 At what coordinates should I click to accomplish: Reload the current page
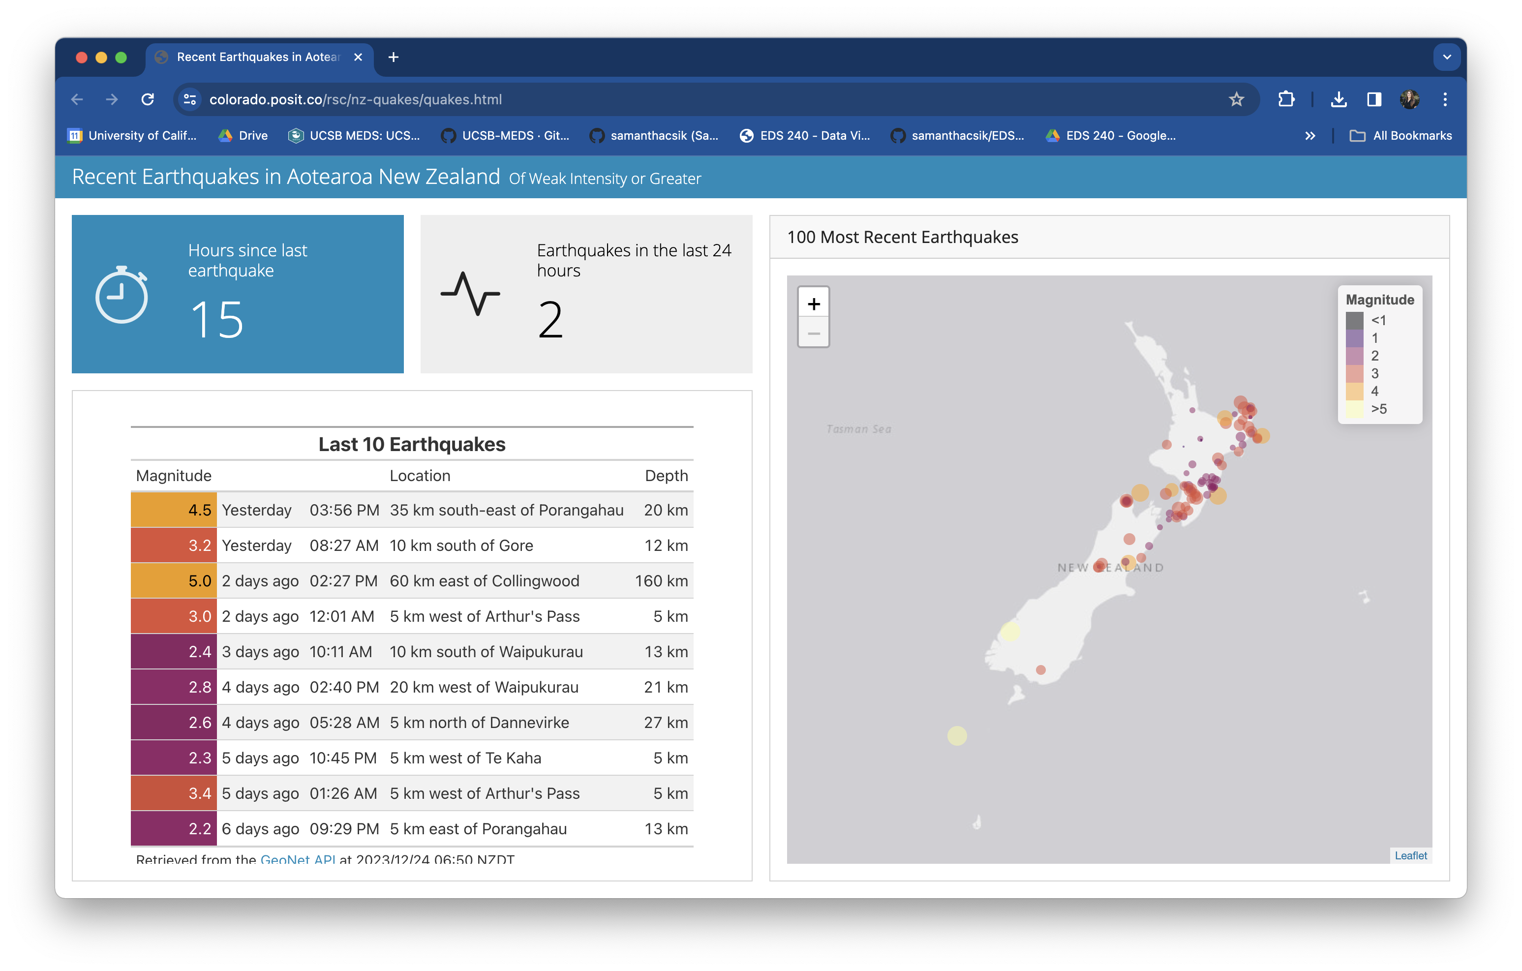147,99
